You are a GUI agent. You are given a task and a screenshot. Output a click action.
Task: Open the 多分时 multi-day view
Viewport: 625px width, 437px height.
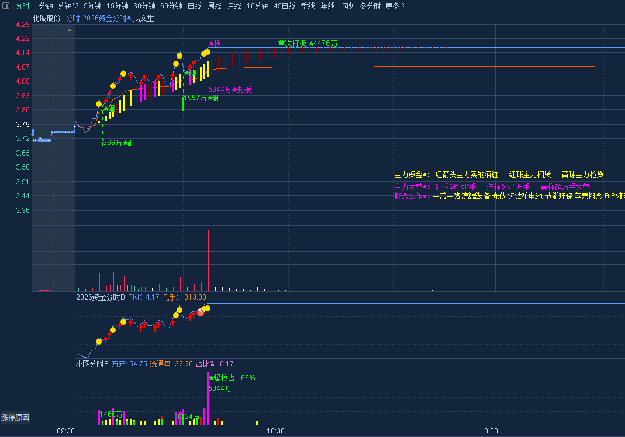tap(370, 6)
